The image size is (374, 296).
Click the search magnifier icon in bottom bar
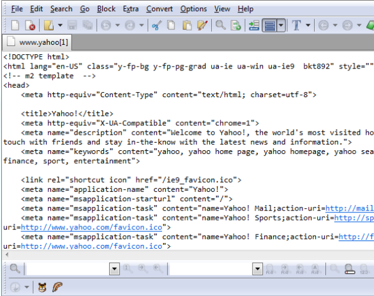click(x=15, y=269)
